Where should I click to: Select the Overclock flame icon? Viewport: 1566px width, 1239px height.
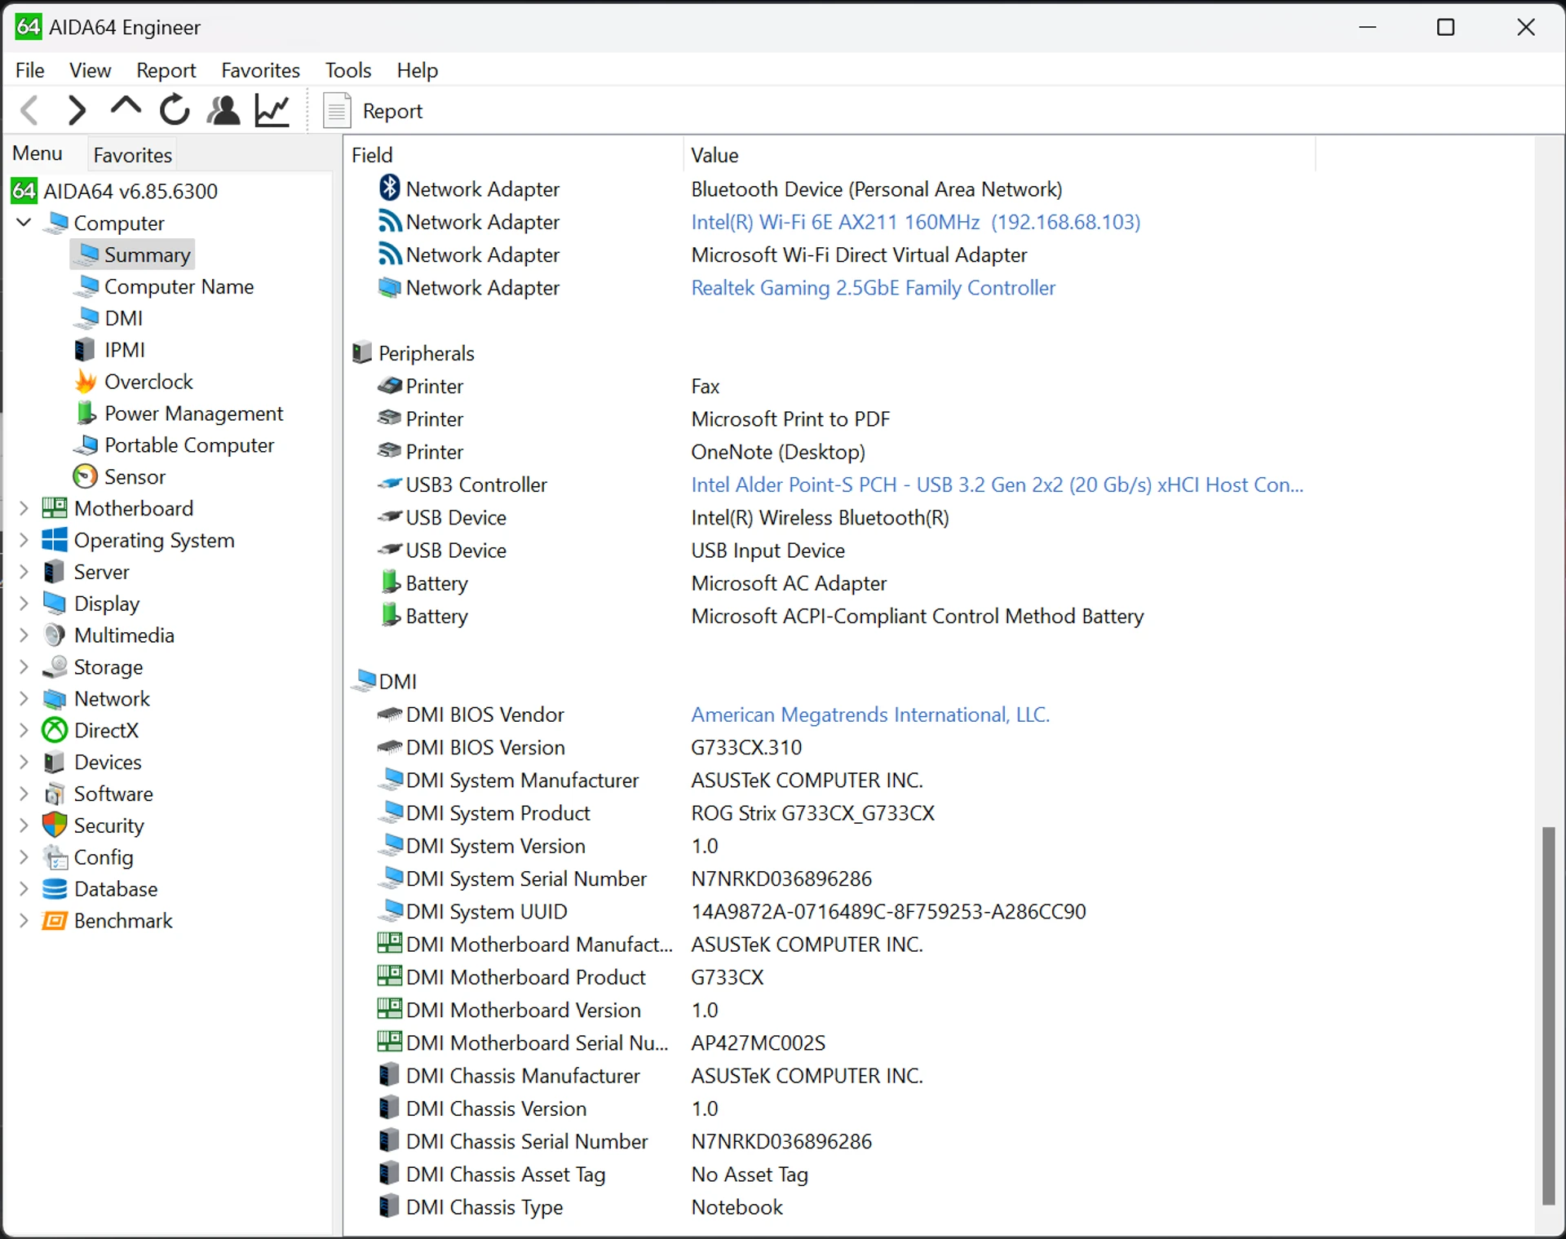(85, 381)
